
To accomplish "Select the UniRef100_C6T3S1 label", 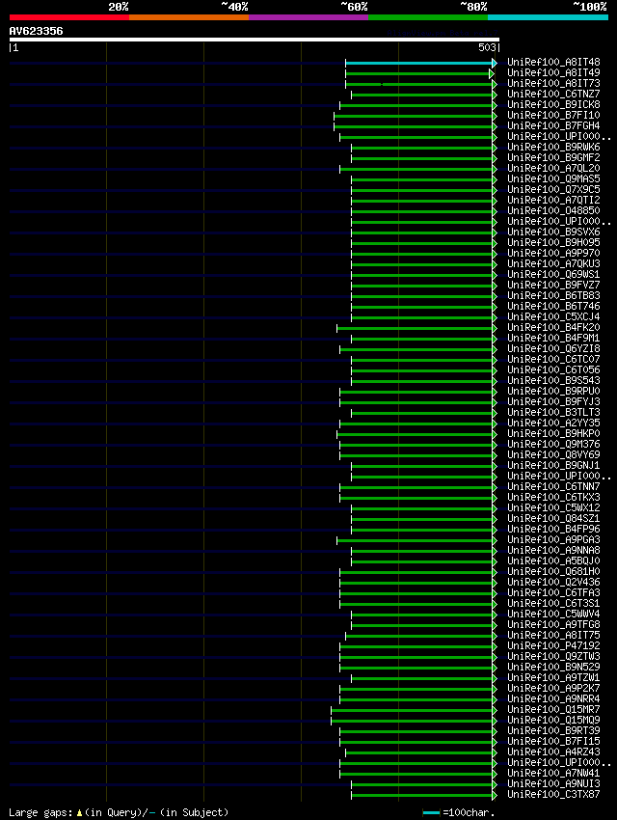I will [x=553, y=603].
